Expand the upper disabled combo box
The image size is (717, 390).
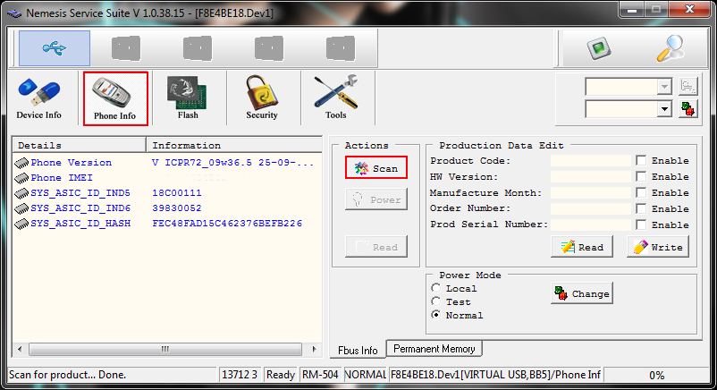click(664, 87)
